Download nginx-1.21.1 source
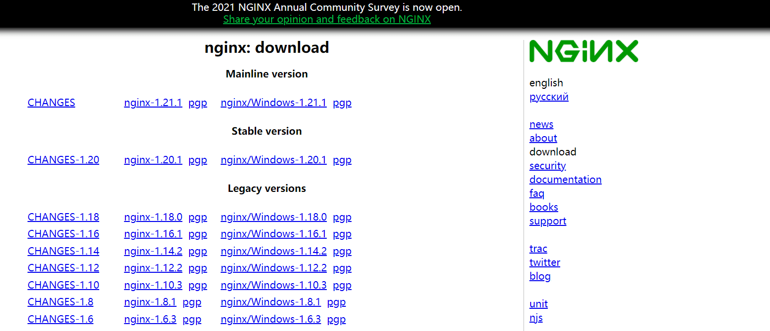Screen dimensions: 770x331 pos(153,103)
